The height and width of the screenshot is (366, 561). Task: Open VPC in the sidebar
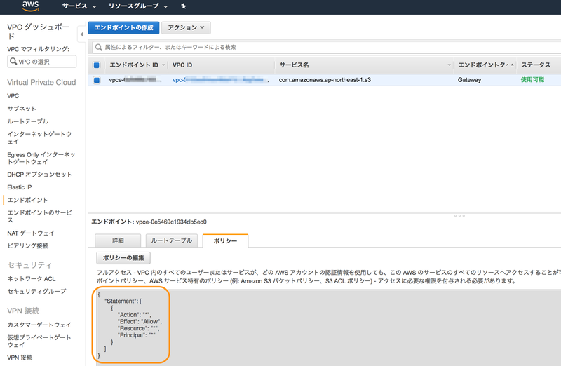(x=13, y=96)
